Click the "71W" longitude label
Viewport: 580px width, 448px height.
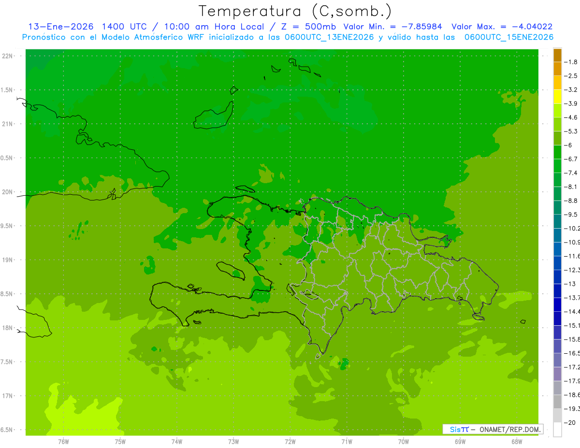(347, 441)
